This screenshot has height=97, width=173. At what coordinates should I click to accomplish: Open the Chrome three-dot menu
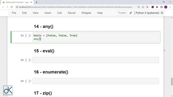point(170,7)
